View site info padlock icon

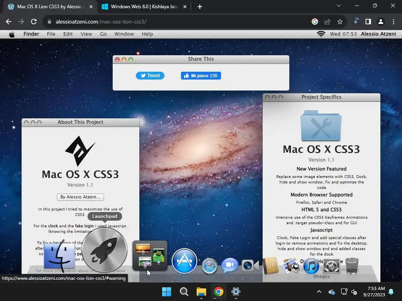[x=49, y=22]
